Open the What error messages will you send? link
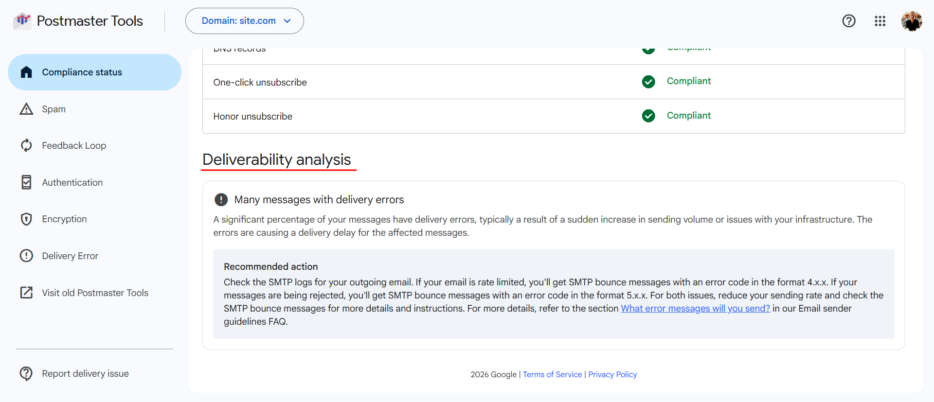The height and width of the screenshot is (402, 934). coord(695,308)
